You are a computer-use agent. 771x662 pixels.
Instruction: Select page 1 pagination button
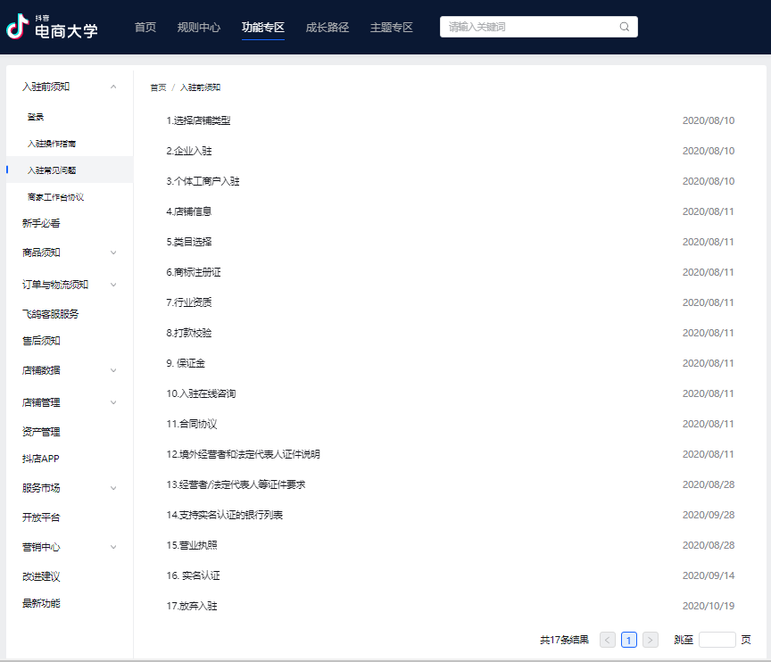629,640
